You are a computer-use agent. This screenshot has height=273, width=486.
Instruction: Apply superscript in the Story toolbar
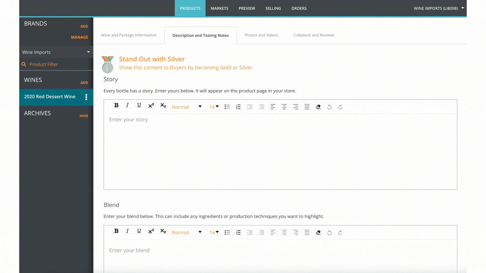(x=151, y=105)
